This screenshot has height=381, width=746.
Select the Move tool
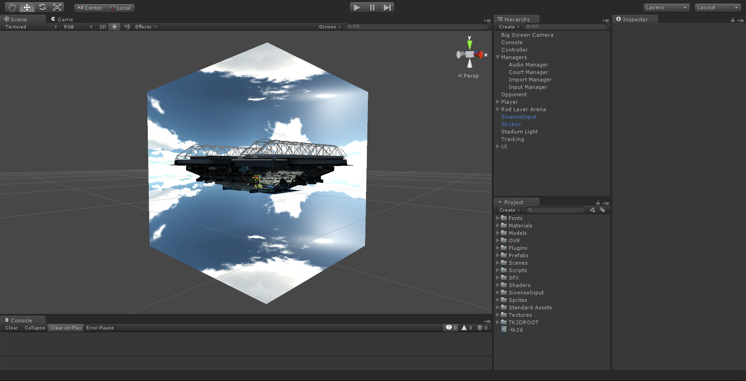[27, 7]
